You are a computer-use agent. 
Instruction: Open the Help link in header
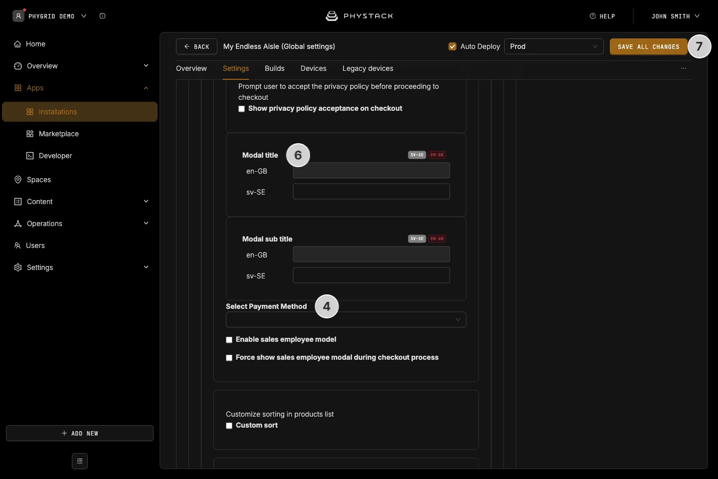(x=602, y=16)
